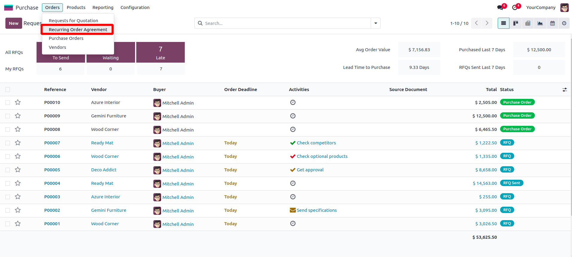Tick the select-all checkbox in header
The width and height of the screenshot is (572, 257).
(8, 90)
